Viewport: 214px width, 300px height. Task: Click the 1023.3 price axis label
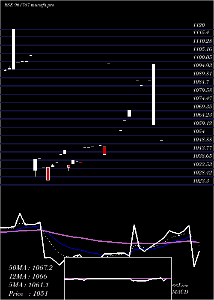[201, 180]
